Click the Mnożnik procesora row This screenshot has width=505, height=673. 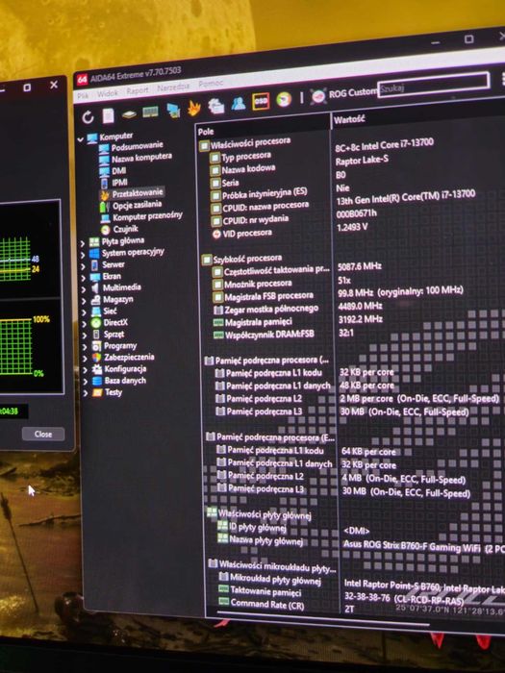click(x=258, y=284)
